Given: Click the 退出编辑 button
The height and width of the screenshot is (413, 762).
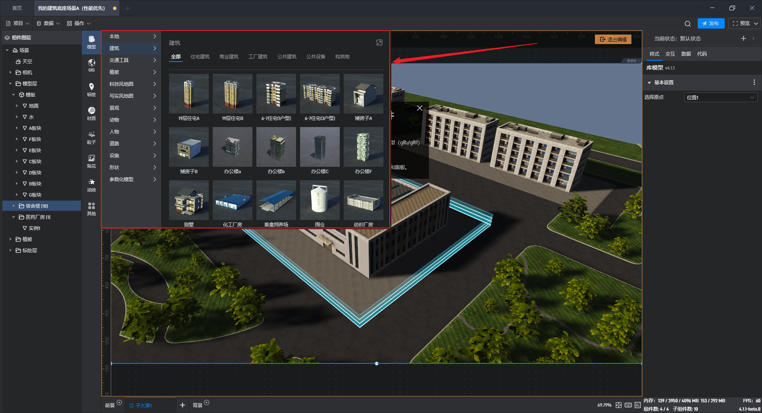Looking at the screenshot, I should (613, 39).
